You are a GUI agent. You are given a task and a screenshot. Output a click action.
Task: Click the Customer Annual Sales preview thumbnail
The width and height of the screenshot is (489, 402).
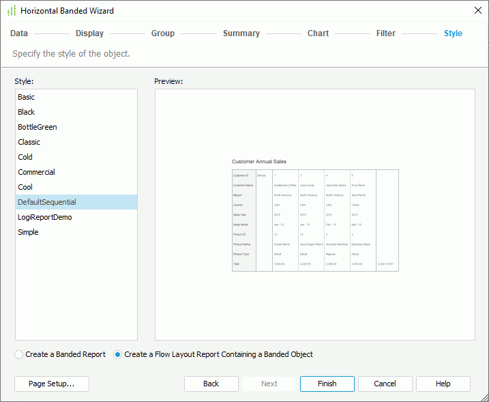coord(314,216)
